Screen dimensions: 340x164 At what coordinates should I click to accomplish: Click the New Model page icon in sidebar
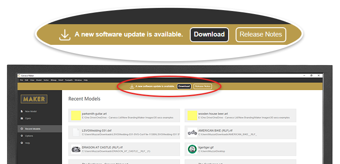22,111
